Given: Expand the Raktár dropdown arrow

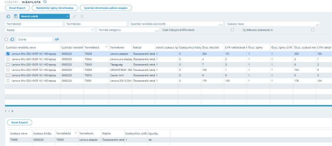Looking at the screenshot, I should tap(92, 30).
